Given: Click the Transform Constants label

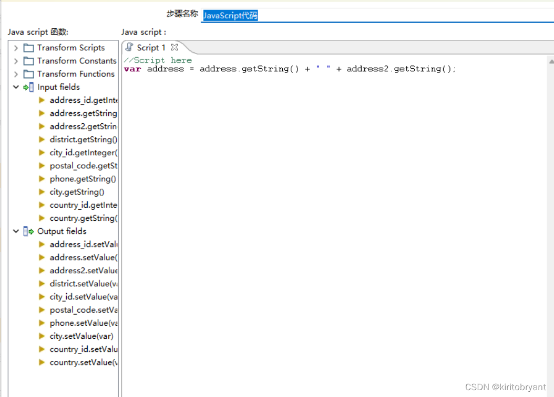Looking at the screenshot, I should (x=77, y=61).
